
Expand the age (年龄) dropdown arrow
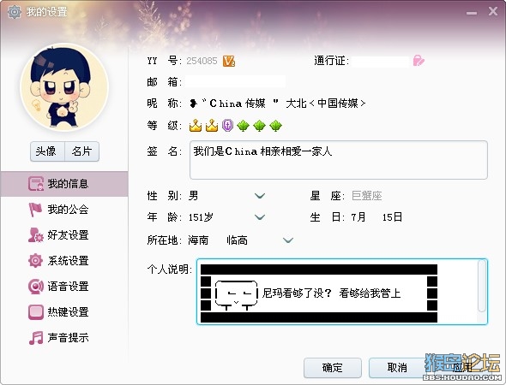click(260, 217)
